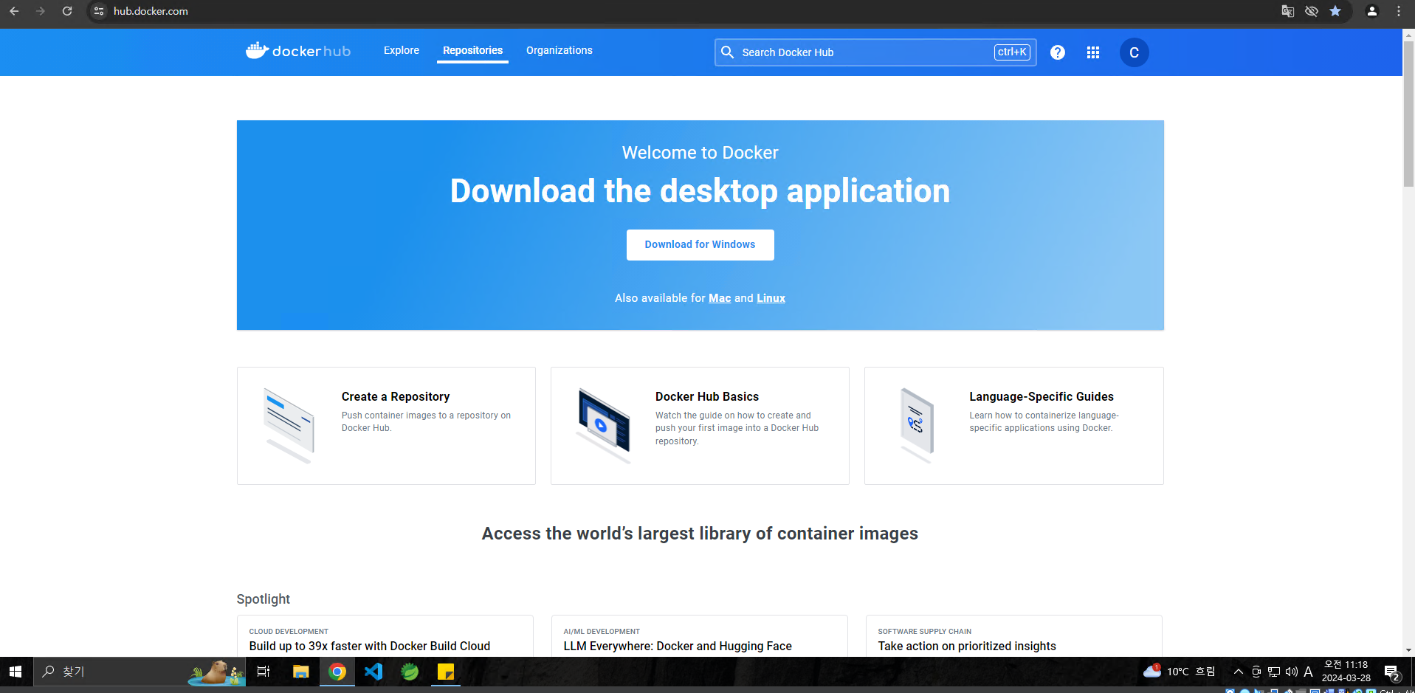Open File Explorer from taskbar
Viewport: 1415px width, 693px height.
(x=300, y=672)
